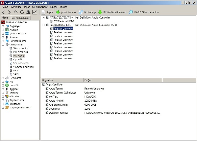The height and width of the screenshot is (141, 197).
Task: Select the Bilgisayar computer icon
Action: click(7, 26)
